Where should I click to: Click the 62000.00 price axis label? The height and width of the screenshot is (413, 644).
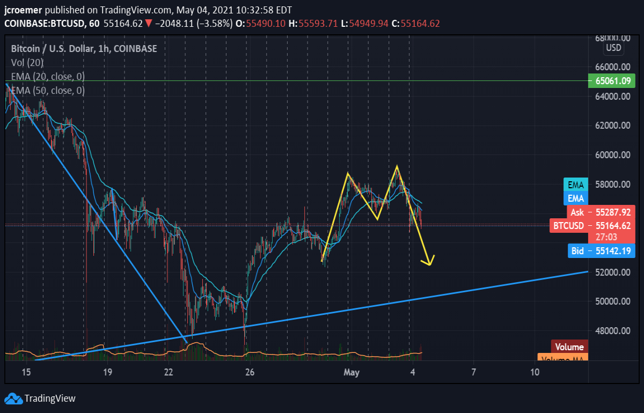coord(612,126)
